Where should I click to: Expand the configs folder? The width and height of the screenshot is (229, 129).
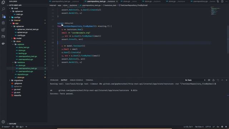coord(17,17)
